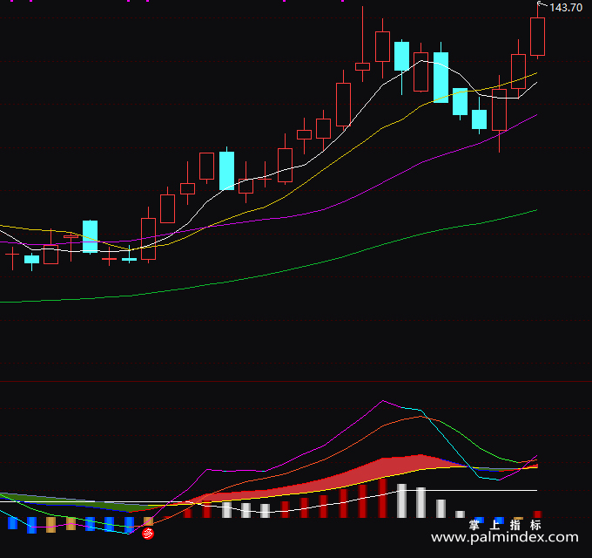Select the small red candle with the longest upper wick
592x558 pixels.
[x=362, y=66]
